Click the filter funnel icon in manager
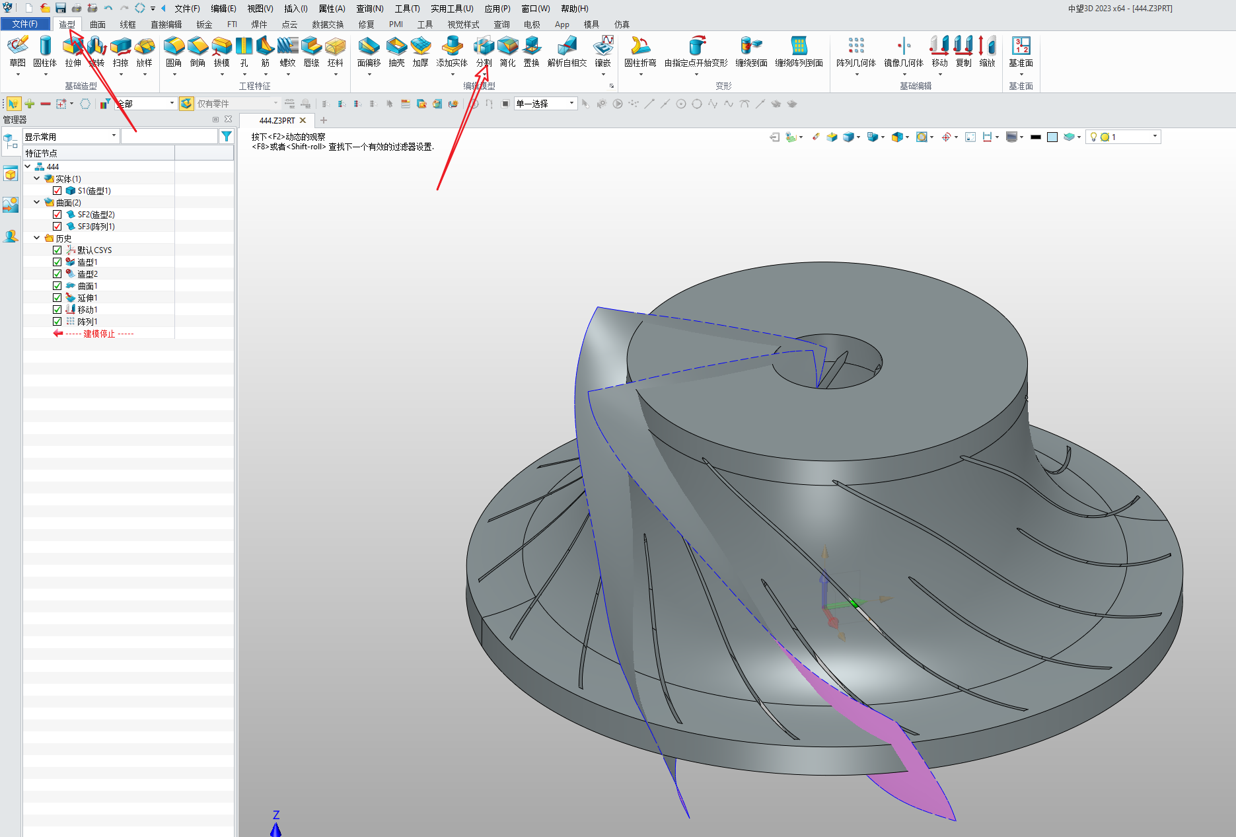Image resolution: width=1236 pixels, height=837 pixels. [227, 136]
